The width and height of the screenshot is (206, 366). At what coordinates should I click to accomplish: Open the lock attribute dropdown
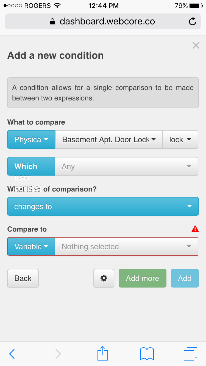click(x=180, y=139)
